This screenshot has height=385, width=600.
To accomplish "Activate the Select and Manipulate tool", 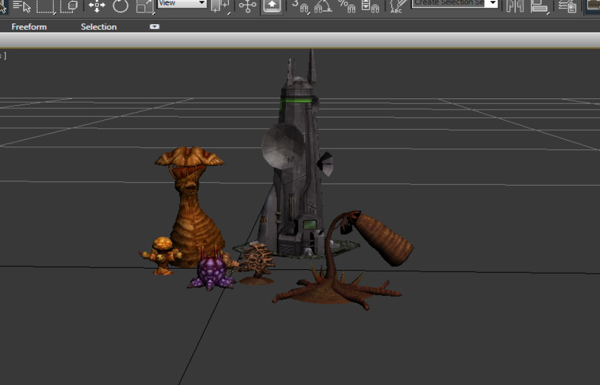I will click(247, 6).
